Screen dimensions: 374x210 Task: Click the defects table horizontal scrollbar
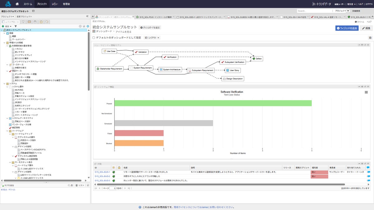point(221,184)
